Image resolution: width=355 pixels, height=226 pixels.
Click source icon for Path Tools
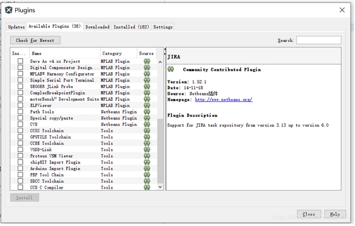point(147,112)
